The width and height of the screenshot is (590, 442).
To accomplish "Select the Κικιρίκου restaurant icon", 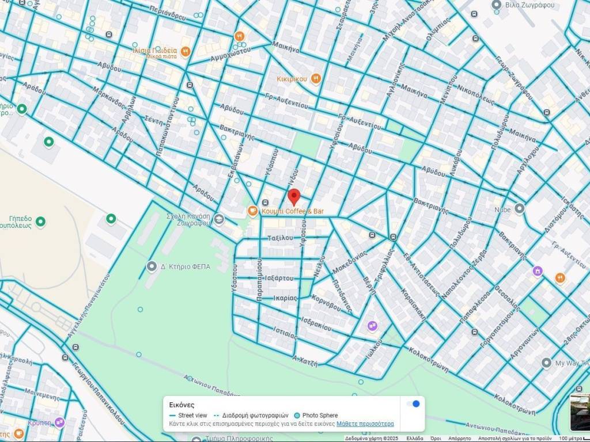I will [x=316, y=78].
